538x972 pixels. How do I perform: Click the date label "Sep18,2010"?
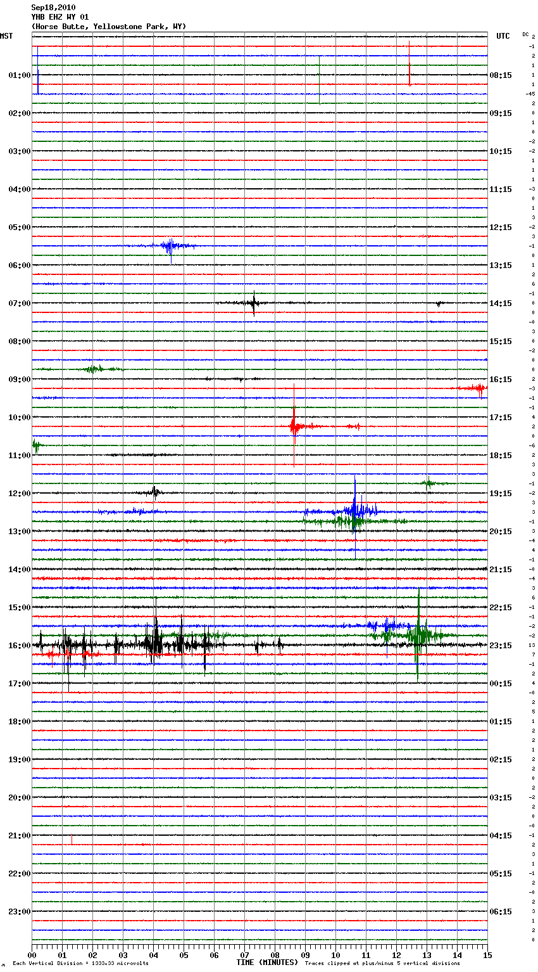(53, 8)
